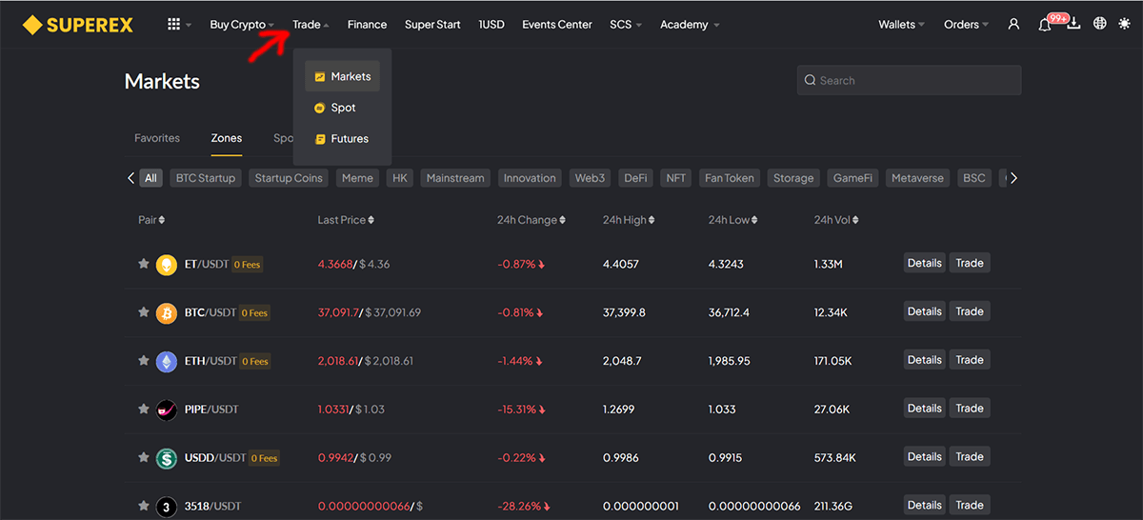The image size is (1143, 520).
Task: Click the ET coin icon
Action: point(167,265)
